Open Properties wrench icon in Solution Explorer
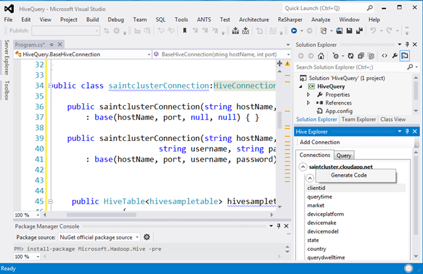 tap(393, 56)
